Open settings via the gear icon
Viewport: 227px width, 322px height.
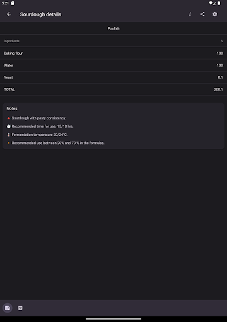pyautogui.click(x=214, y=14)
